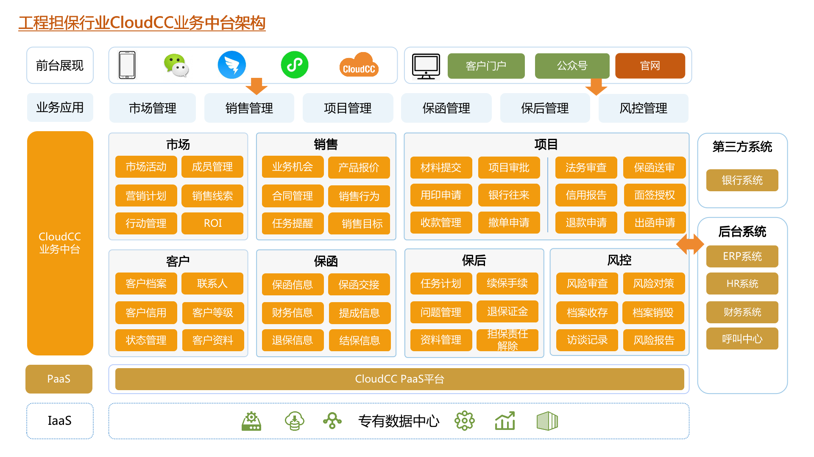Click the 银行系统 third-party box
This screenshot has width=814, height=457.
pos(742,180)
